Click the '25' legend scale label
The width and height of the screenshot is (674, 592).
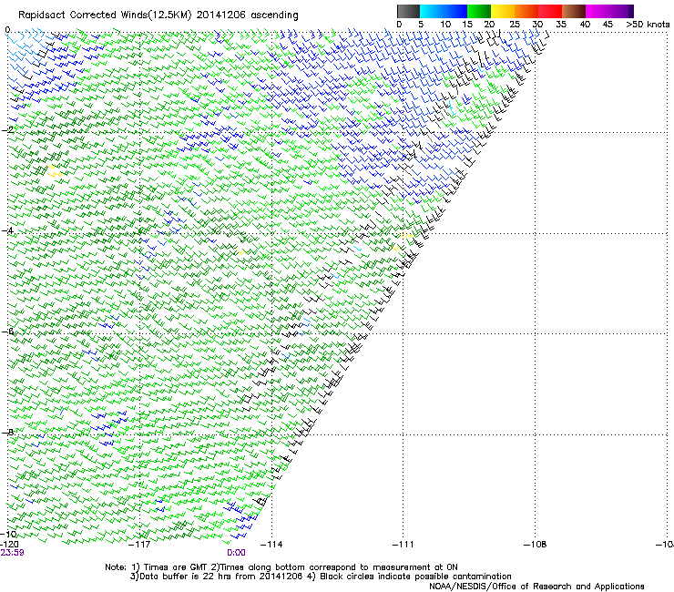(515, 25)
